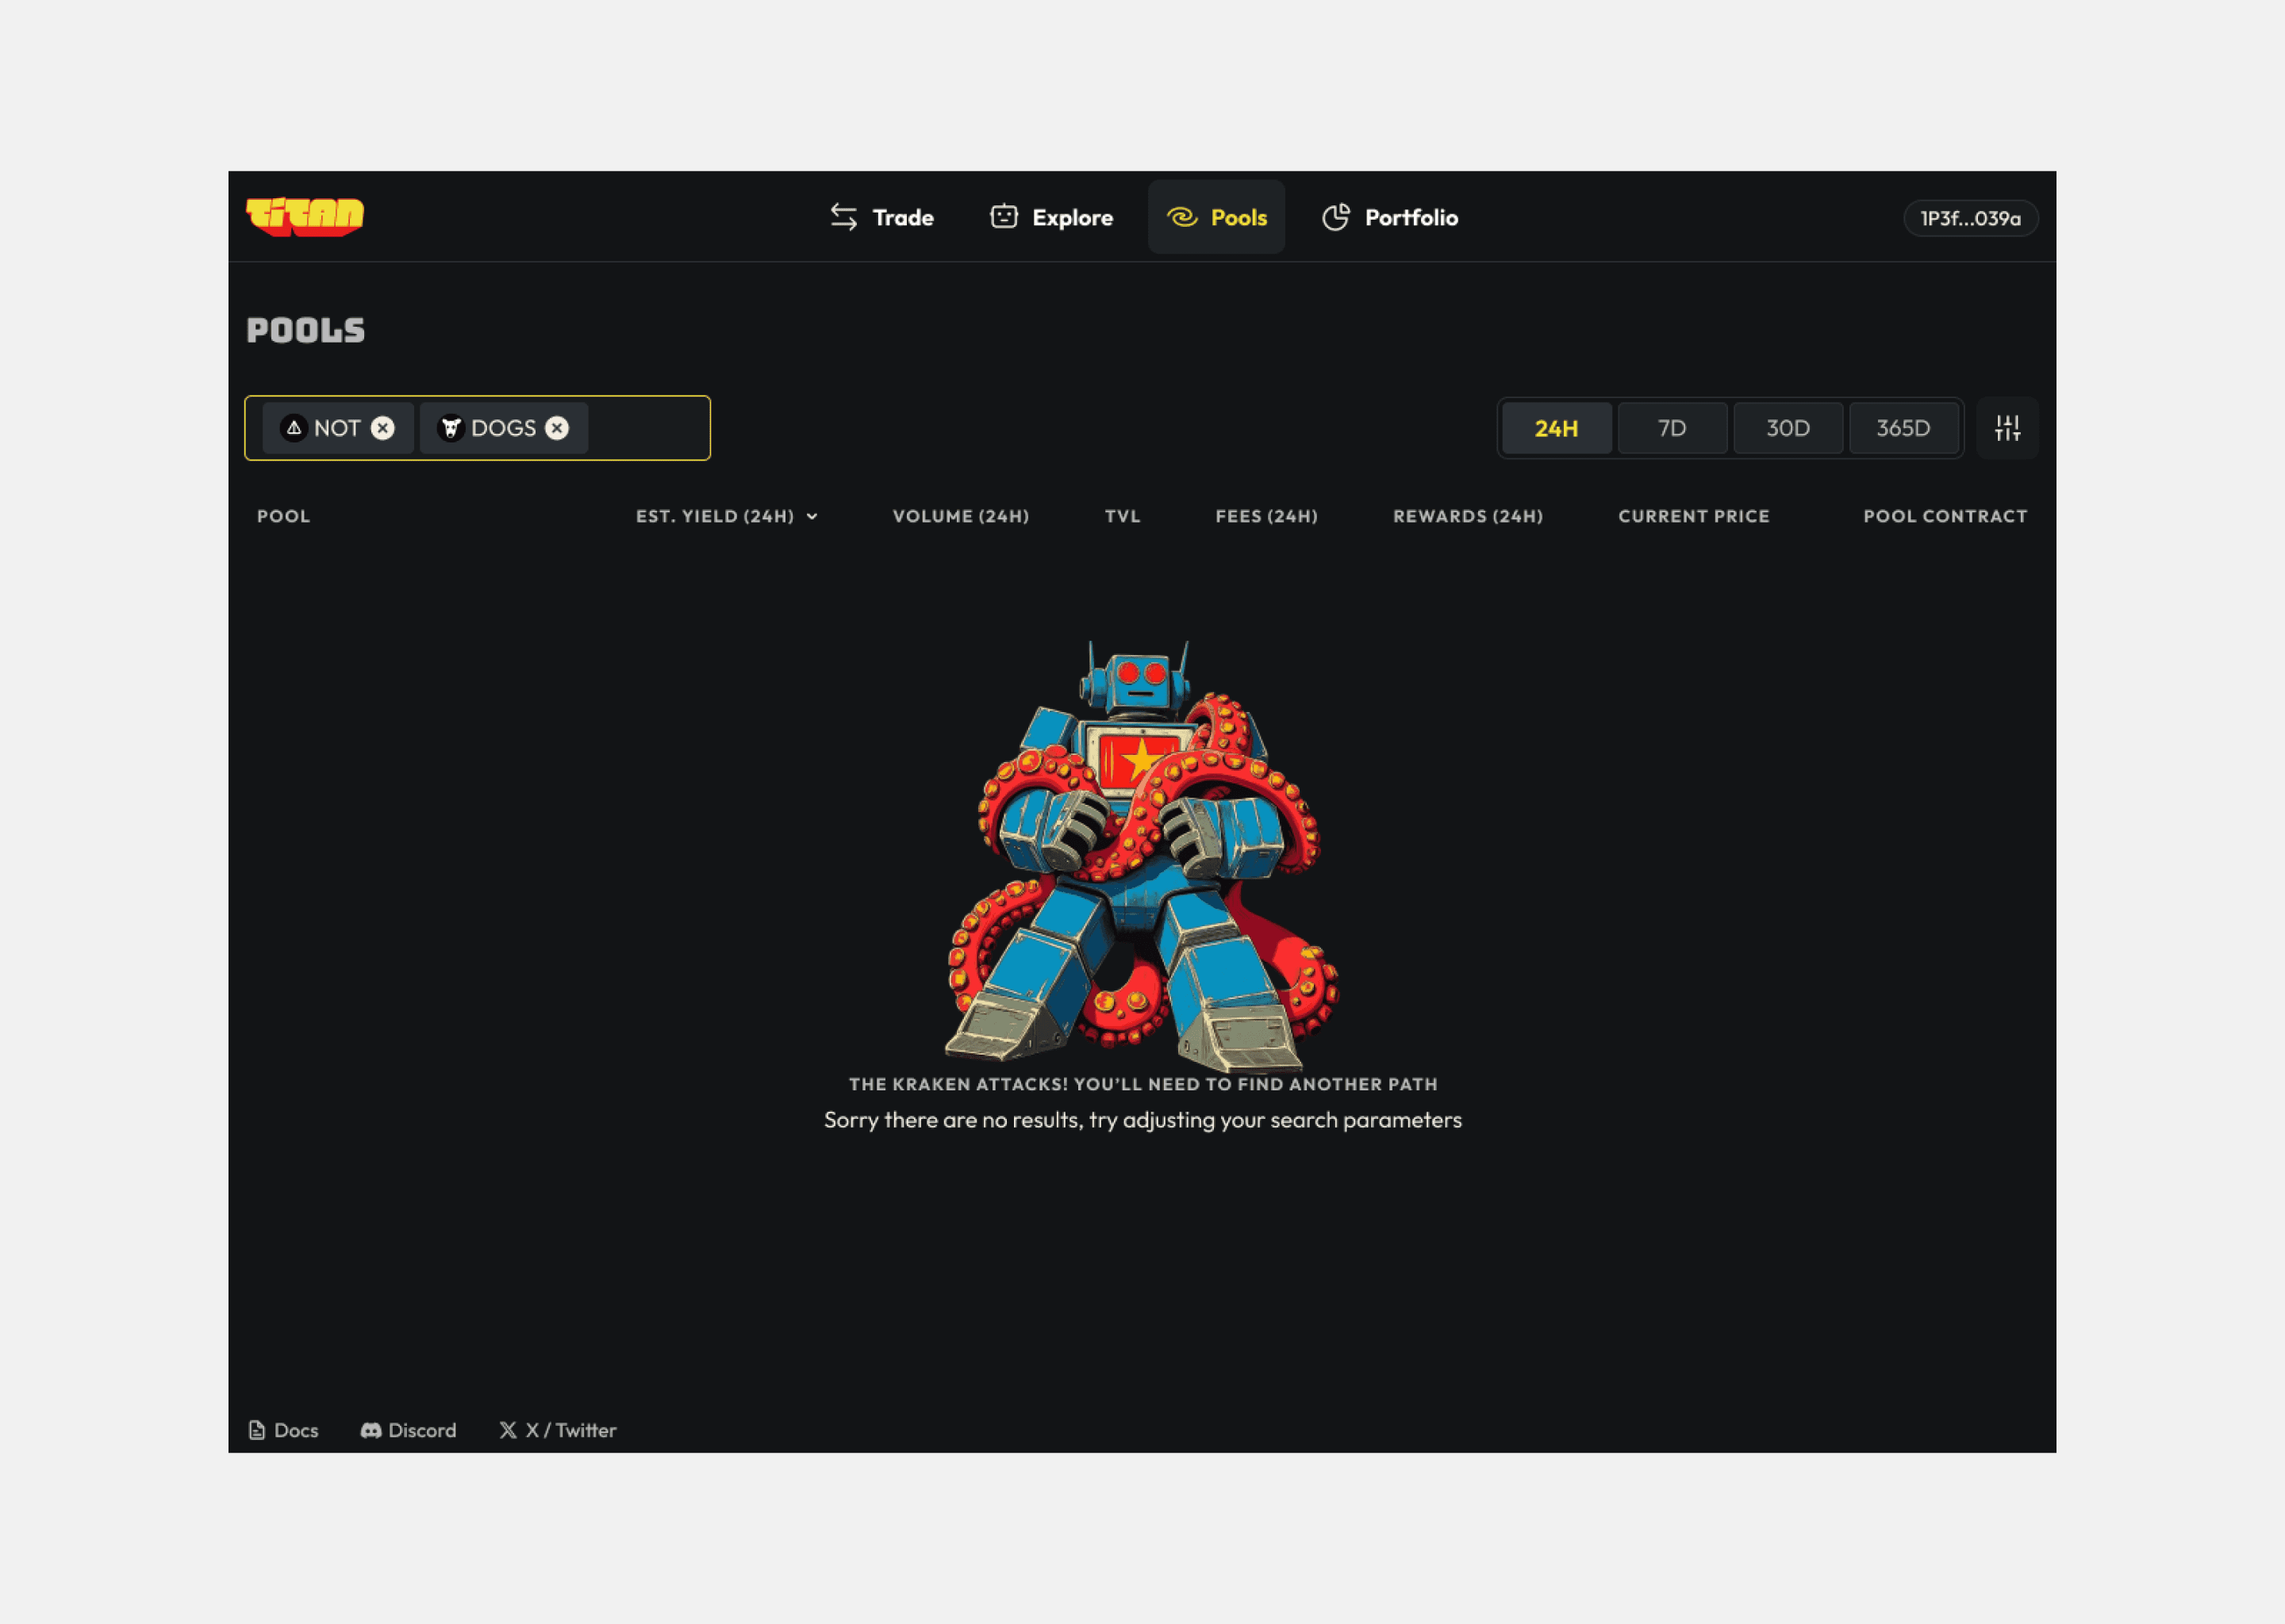Sort by Est. Yield (24H) dropdown arrow
Image resolution: width=2285 pixels, height=1624 pixels.
click(812, 516)
